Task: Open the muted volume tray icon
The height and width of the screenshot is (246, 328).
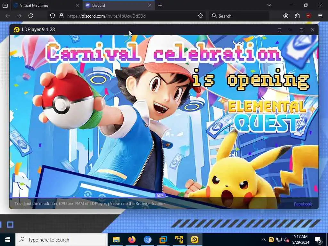Action: 286,240
